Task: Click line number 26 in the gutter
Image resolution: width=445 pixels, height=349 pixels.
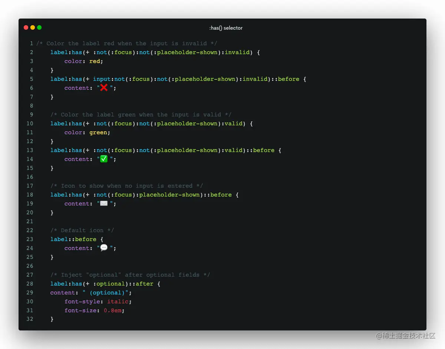Action: 30,266
